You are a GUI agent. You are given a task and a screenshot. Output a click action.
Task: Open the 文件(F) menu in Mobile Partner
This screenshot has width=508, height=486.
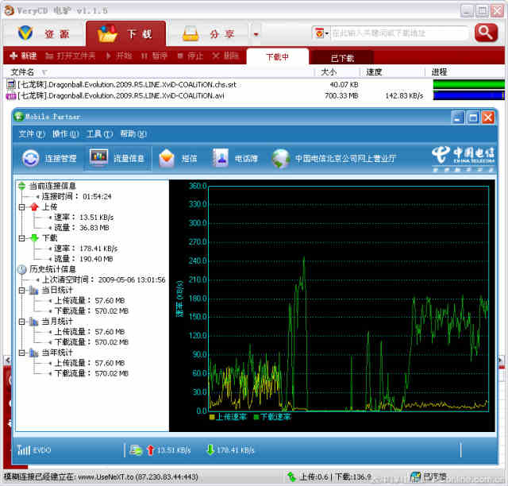pyautogui.click(x=32, y=134)
